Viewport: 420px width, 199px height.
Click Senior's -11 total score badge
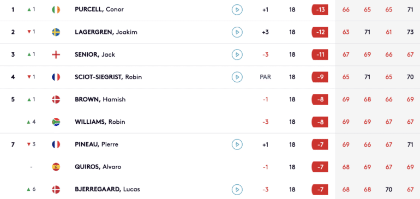320,55
